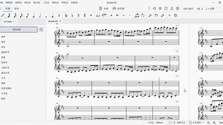
Task: Select eighth note duration
Action: [x=27, y=15]
